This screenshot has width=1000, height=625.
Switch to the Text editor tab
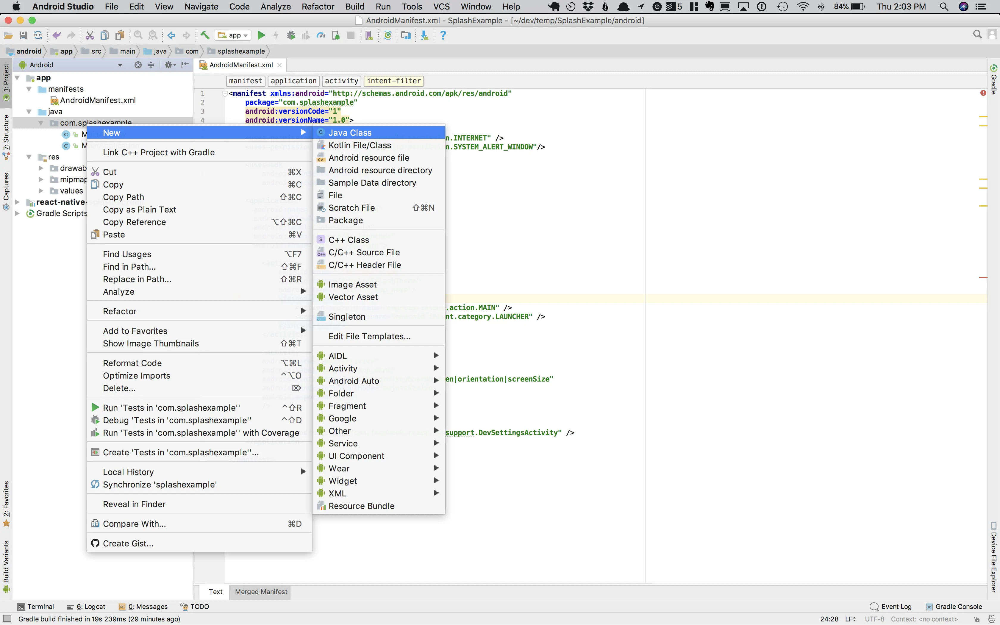(216, 591)
